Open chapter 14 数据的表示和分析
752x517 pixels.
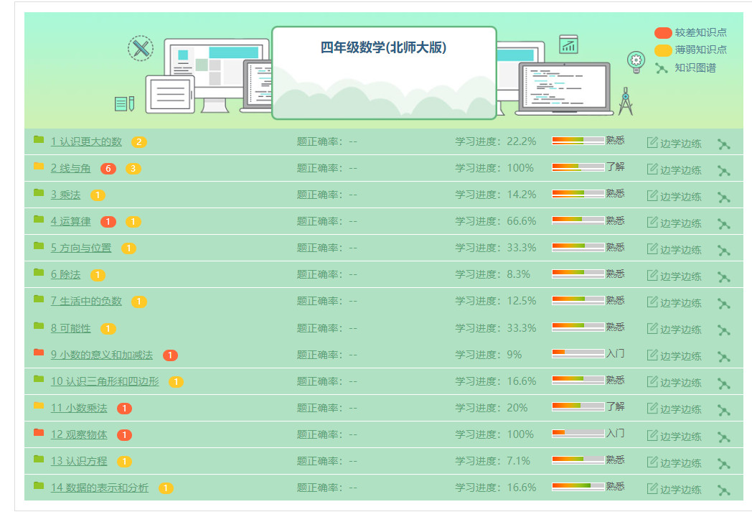tap(100, 488)
